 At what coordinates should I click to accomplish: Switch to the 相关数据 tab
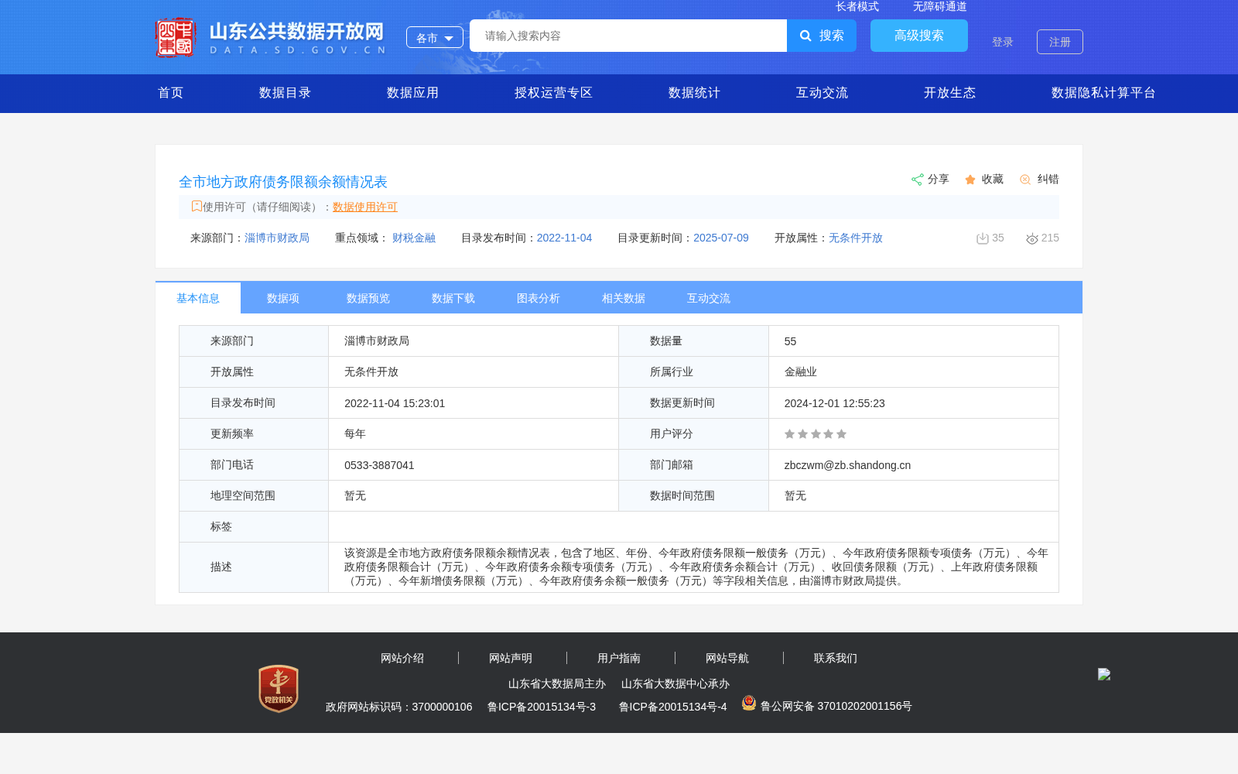pyautogui.click(x=624, y=298)
